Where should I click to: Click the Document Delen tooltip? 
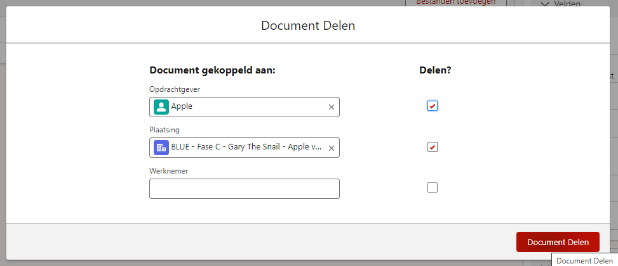click(584, 260)
